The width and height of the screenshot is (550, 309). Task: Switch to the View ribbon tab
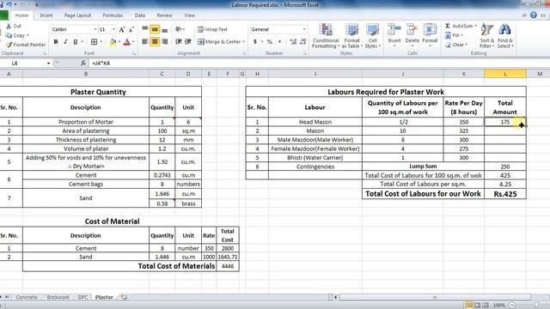click(x=189, y=15)
